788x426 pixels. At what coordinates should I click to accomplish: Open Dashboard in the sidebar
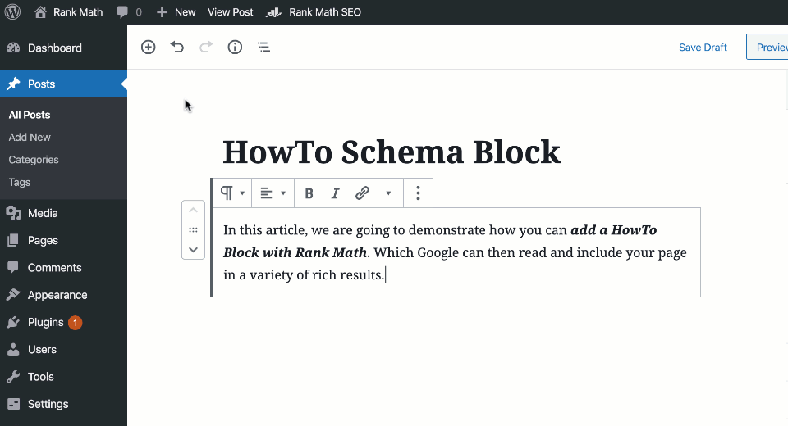[x=63, y=48]
